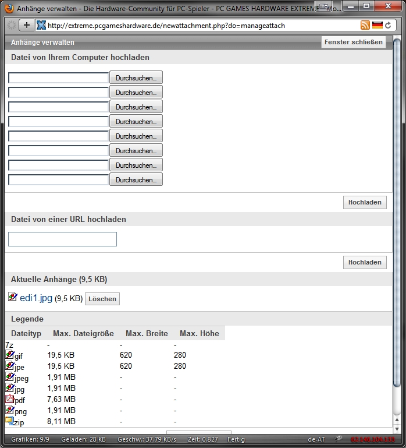Screen dimensions: 406x448
Task: Click the seventh Durchsuchen button
Action: pyautogui.click(x=136, y=165)
